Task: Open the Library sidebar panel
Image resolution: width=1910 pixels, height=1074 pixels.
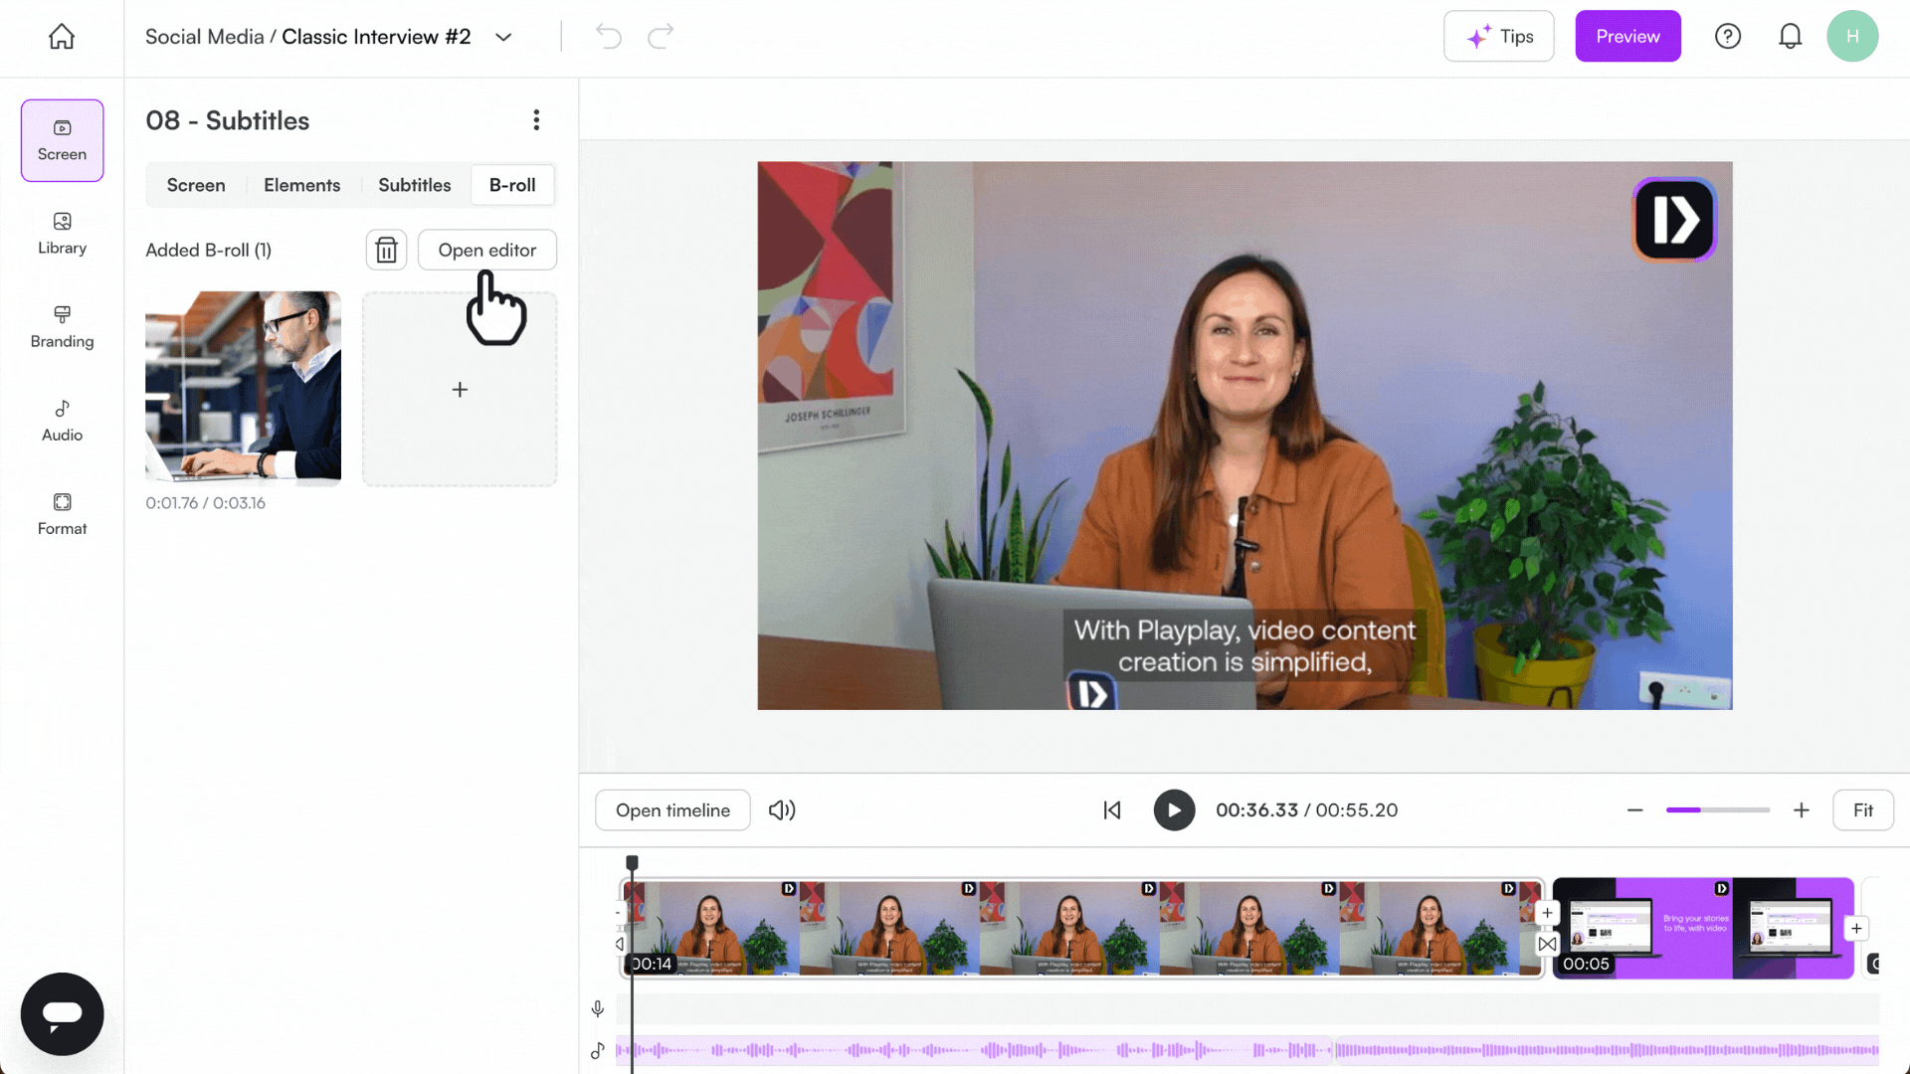Action: (x=62, y=233)
